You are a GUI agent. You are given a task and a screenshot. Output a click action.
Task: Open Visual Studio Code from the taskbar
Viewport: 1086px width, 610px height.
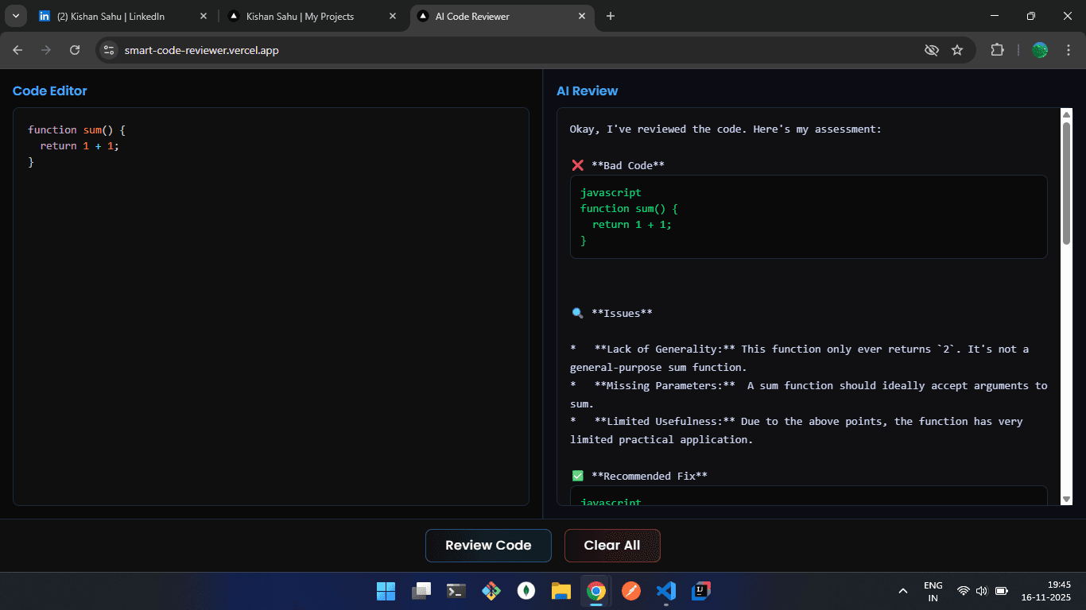point(666,591)
